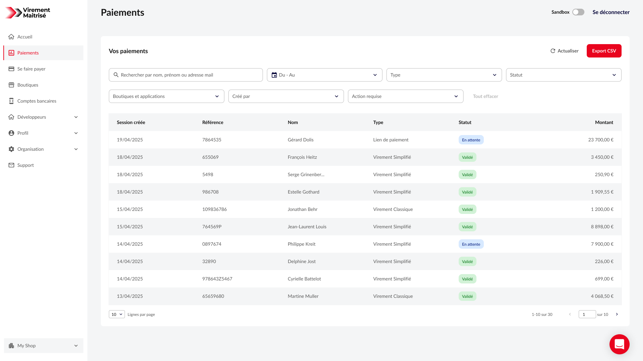Open the Boutiques store icon
Viewport: 643px width, 361px height.
[11, 85]
